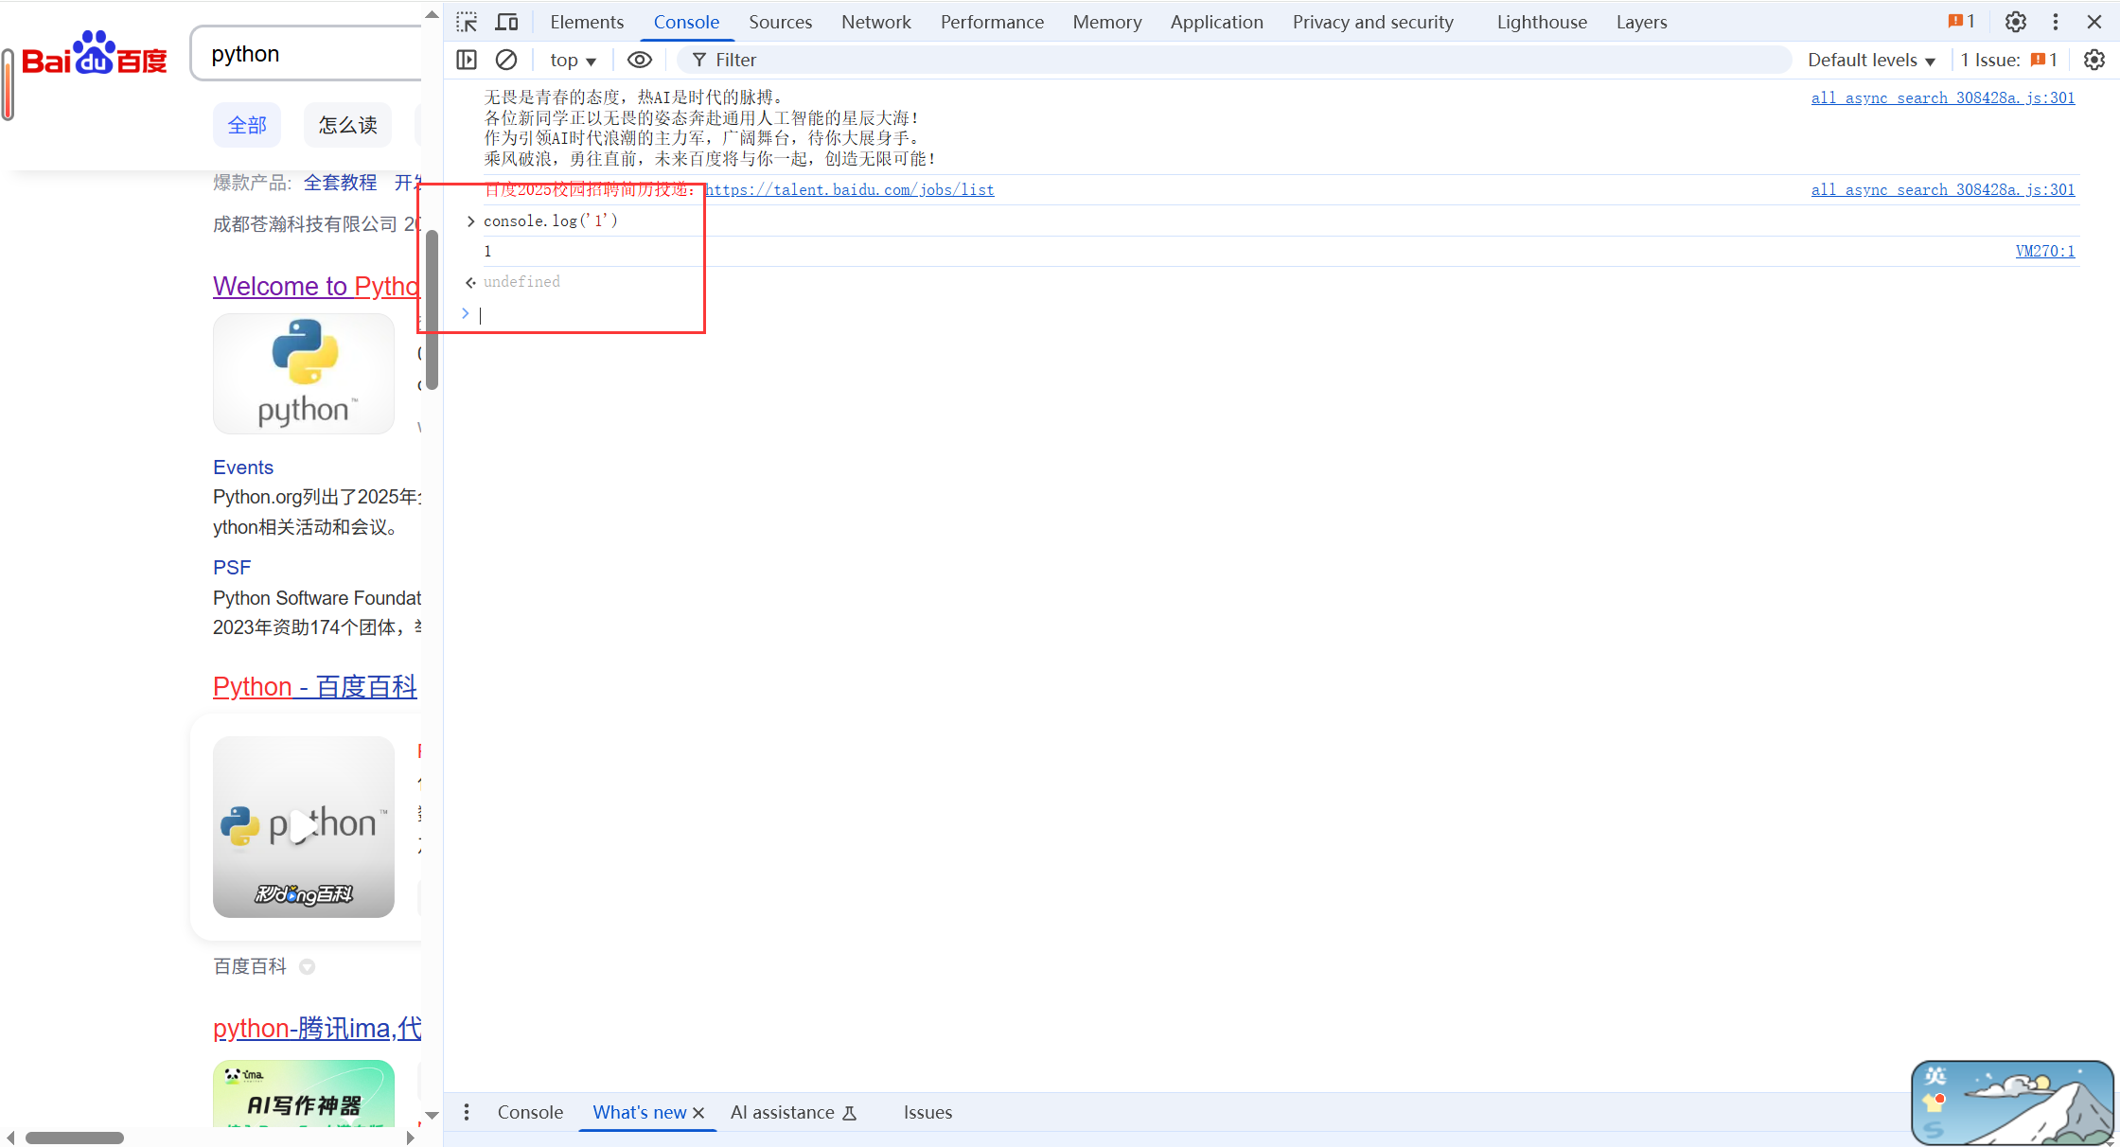Click the drawer three-dot menu icon
The height and width of the screenshot is (1147, 2120).
[467, 1112]
